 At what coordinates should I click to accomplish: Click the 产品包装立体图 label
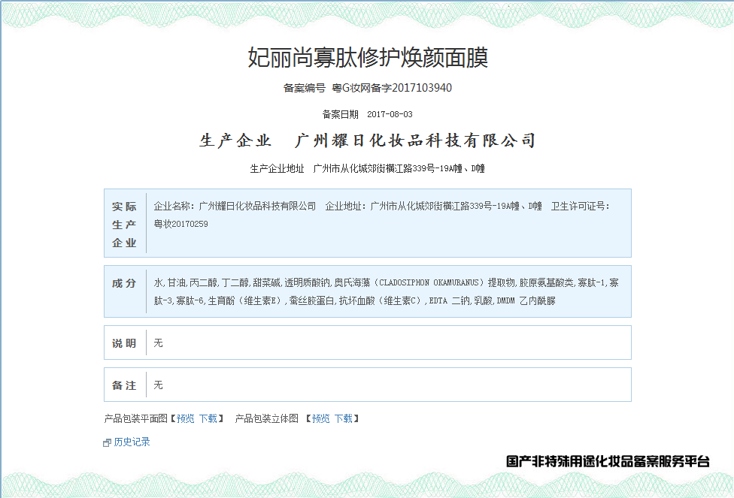(267, 418)
